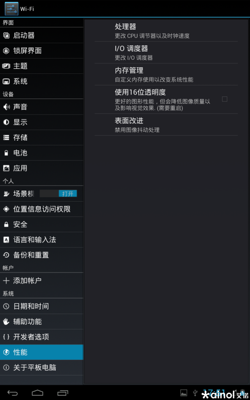Open 处理器 CPU settings

click(x=166, y=31)
